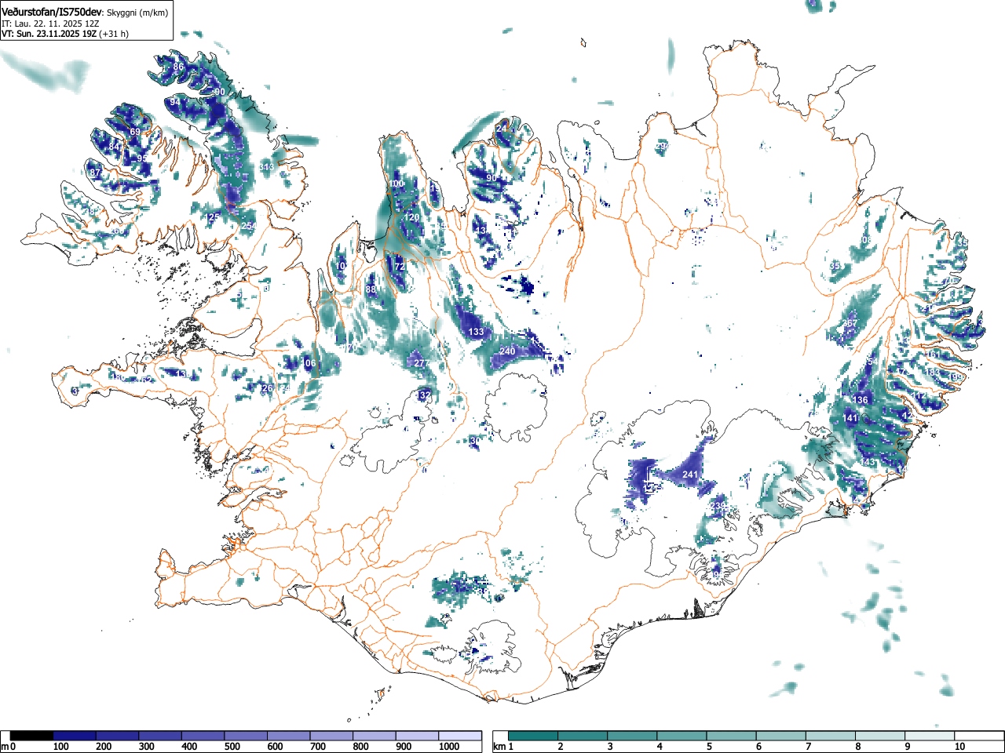Click the '136' visibility value on the map
The height and width of the screenshot is (753, 1005).
pyautogui.click(x=861, y=400)
